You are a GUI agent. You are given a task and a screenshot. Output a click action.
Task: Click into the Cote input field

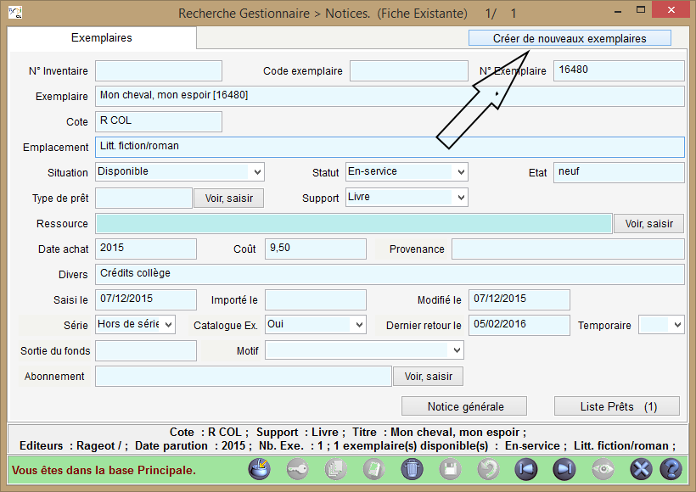(x=158, y=121)
